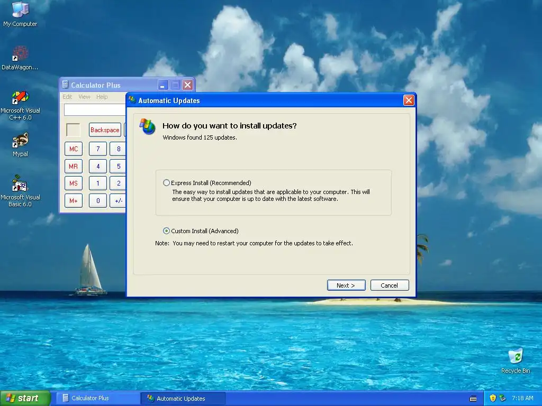Switch to Calculator Plus taskbar button
This screenshot has height=406, width=542.
(x=98, y=398)
